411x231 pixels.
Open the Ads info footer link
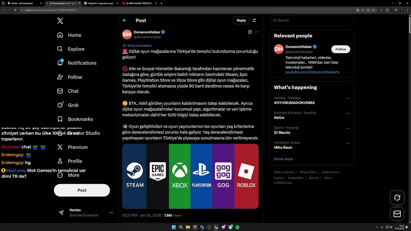[x=314, y=178]
